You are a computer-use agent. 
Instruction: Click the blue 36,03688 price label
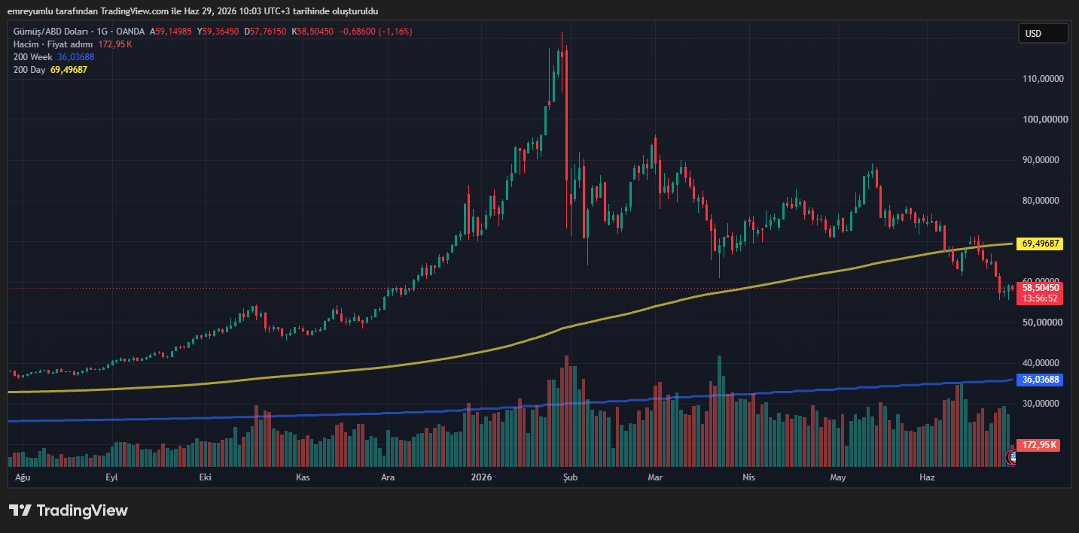tap(1040, 380)
